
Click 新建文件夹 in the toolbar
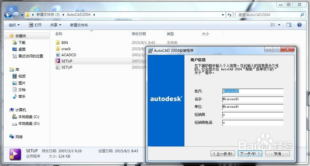79,25
